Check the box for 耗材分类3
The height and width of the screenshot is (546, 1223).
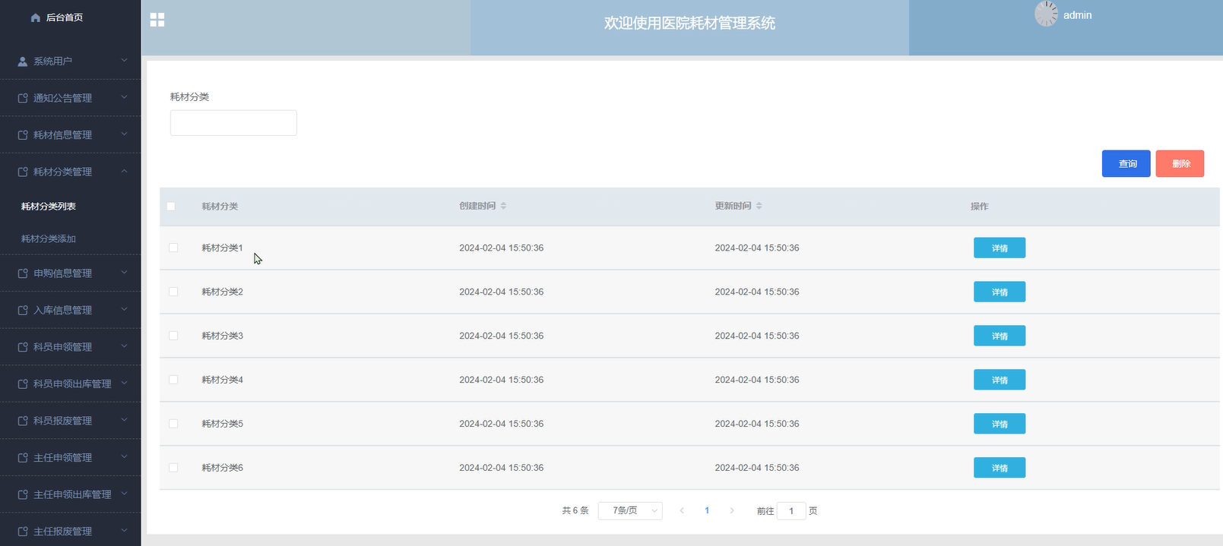tap(173, 336)
